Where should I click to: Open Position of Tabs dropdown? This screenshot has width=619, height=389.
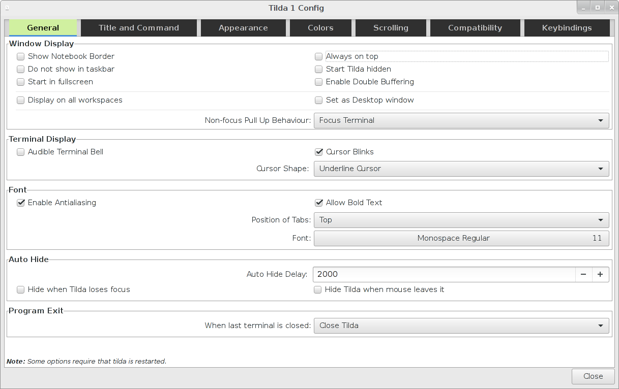pos(461,220)
